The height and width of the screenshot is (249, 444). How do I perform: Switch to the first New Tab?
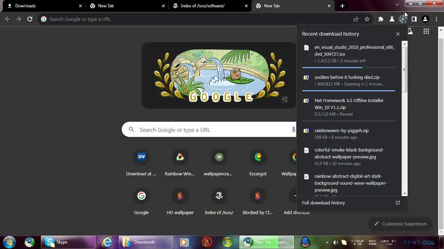click(127, 6)
